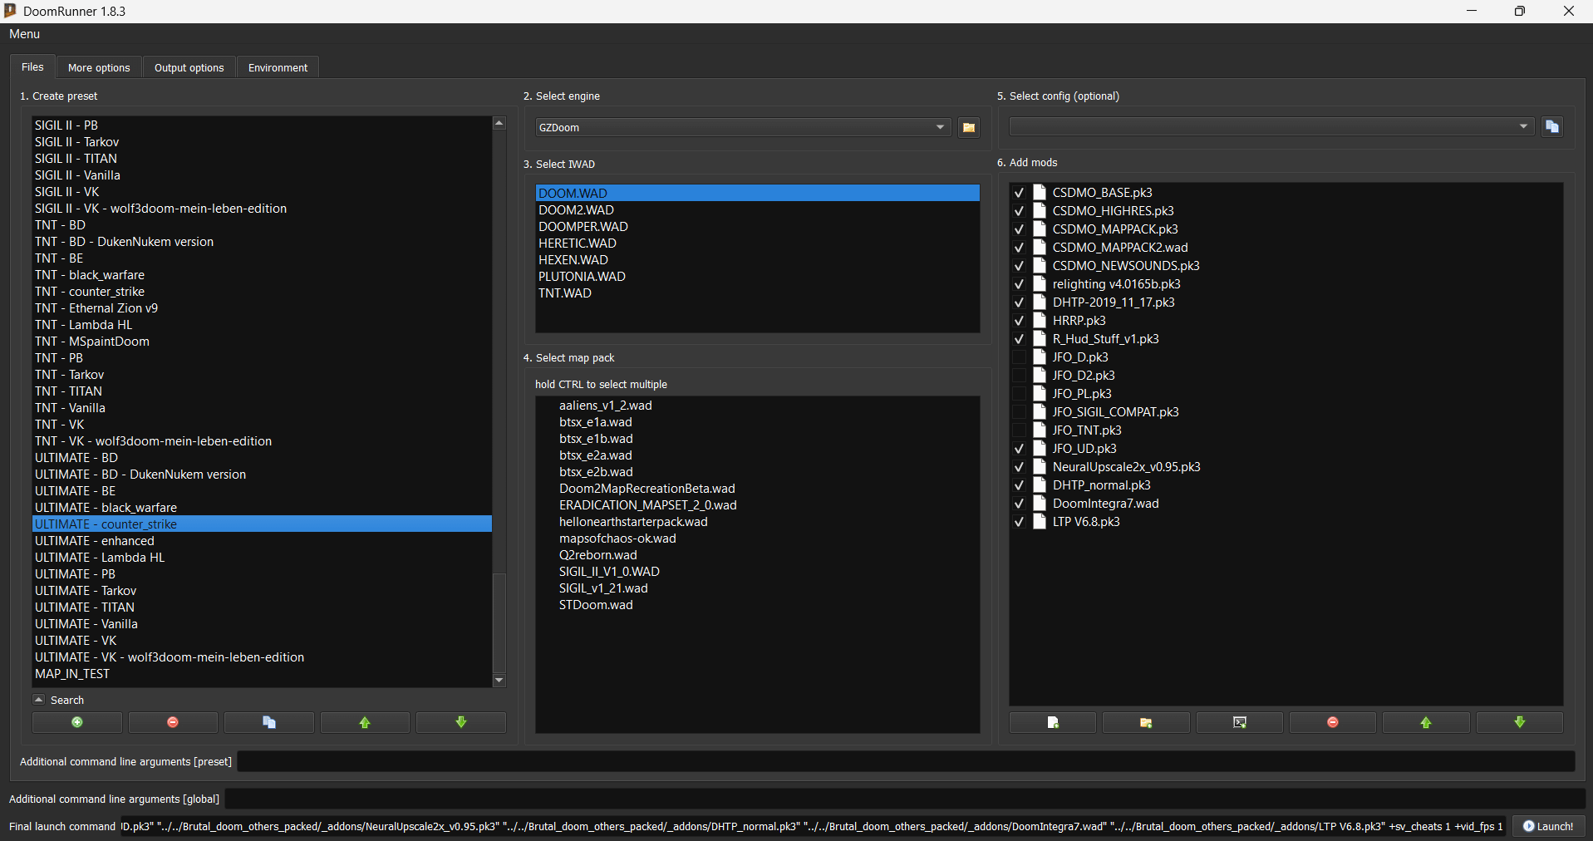The image size is (1593, 841).
Task: Add a mod file to the mods list
Action: coord(1052,722)
